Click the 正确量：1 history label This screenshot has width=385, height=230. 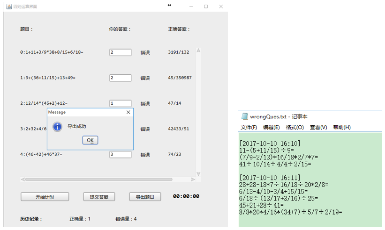pyautogui.click(x=80, y=219)
